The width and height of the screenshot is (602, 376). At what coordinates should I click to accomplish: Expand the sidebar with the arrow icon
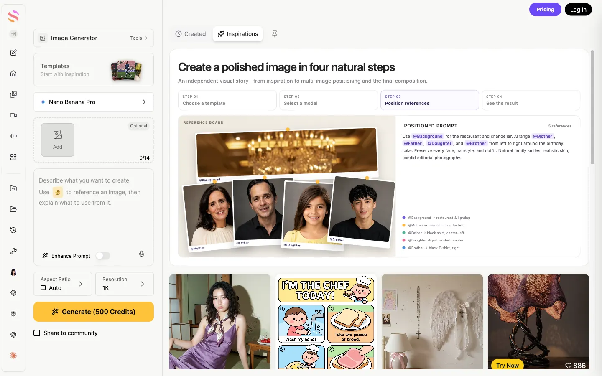(13, 34)
